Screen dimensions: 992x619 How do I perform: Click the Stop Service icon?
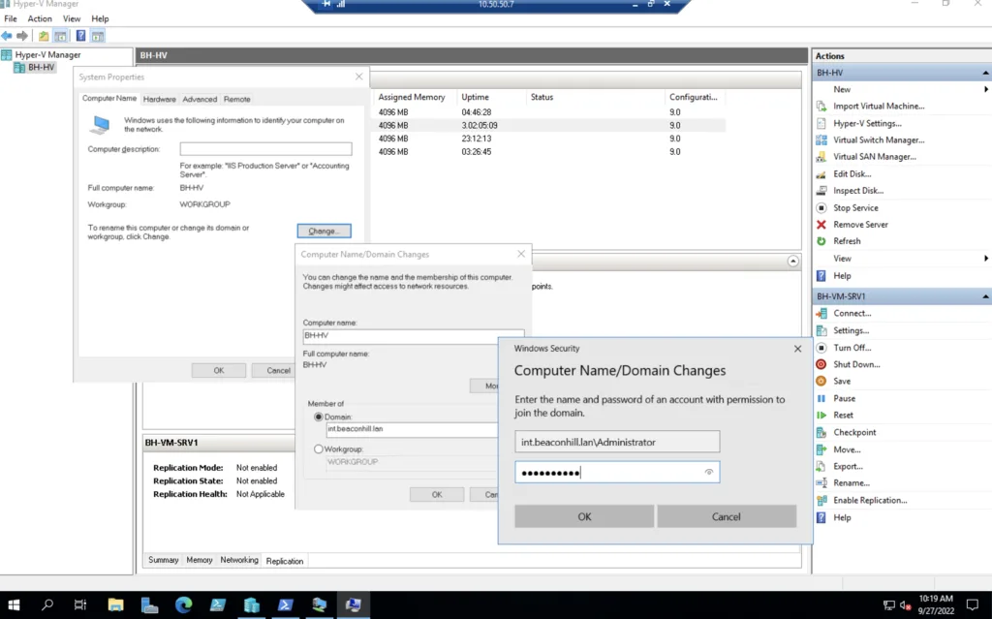821,207
